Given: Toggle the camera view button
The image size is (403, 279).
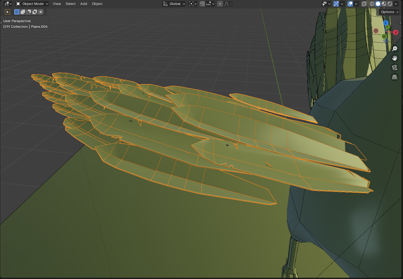Looking at the screenshot, I should pyautogui.click(x=395, y=67).
